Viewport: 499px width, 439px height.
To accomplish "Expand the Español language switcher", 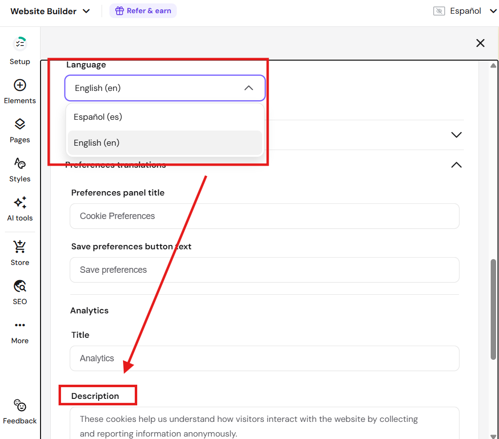I will point(493,11).
